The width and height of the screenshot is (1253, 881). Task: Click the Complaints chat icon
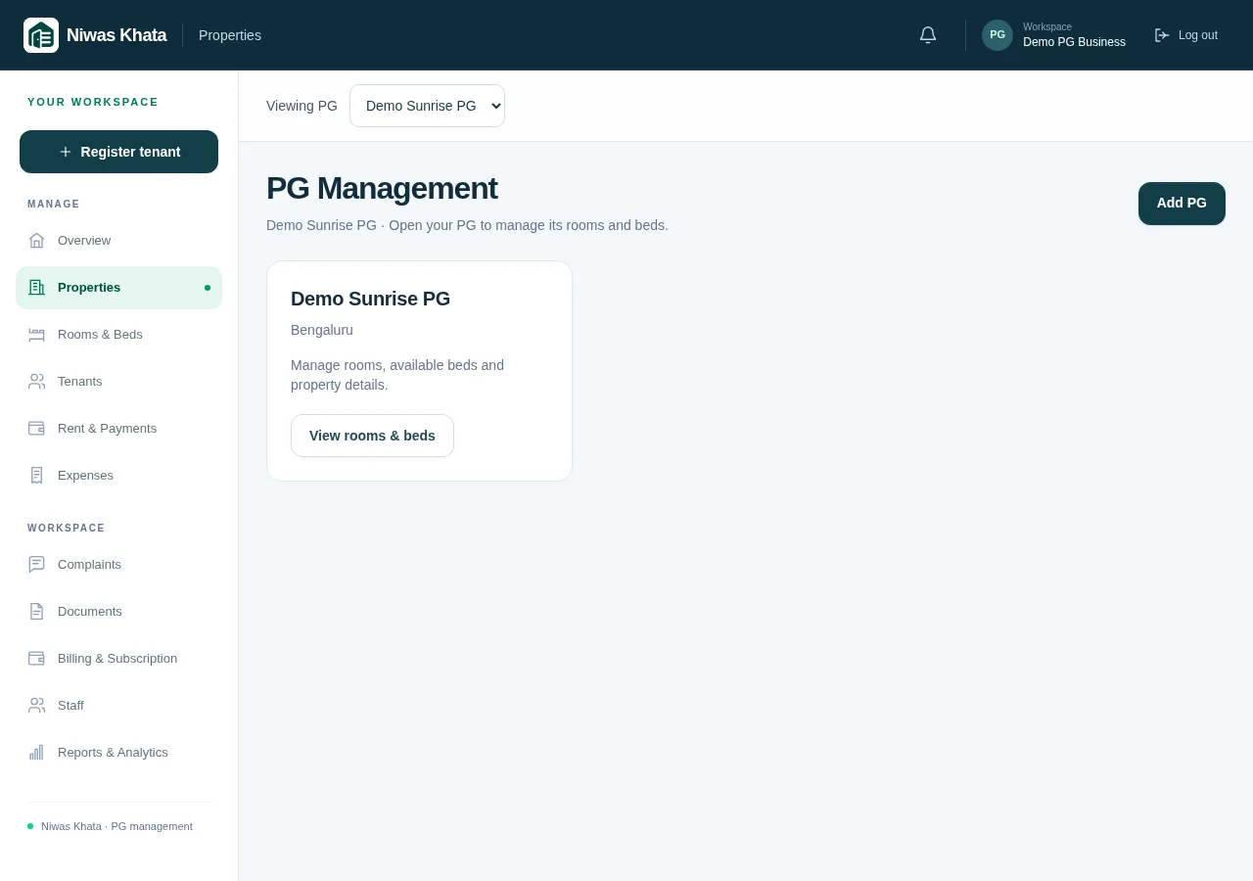[36, 564]
